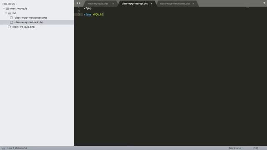
Task: Switch to class-wpqr-metaboxes.php tab
Action: [x=175, y=4]
